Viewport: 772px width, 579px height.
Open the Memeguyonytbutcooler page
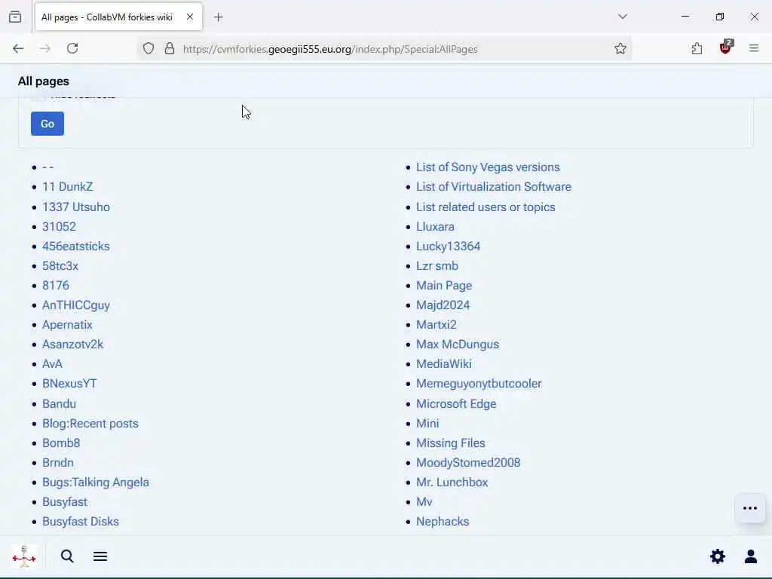tap(479, 384)
